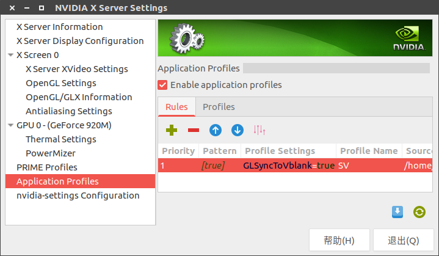Quit with the 退出(Q) button
The height and width of the screenshot is (256, 439).
point(404,240)
